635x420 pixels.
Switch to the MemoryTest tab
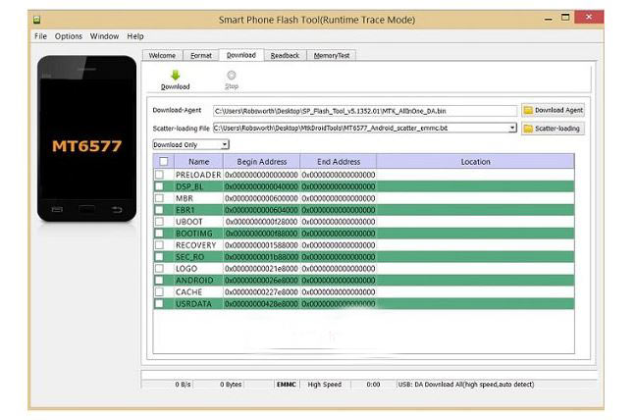(x=331, y=56)
